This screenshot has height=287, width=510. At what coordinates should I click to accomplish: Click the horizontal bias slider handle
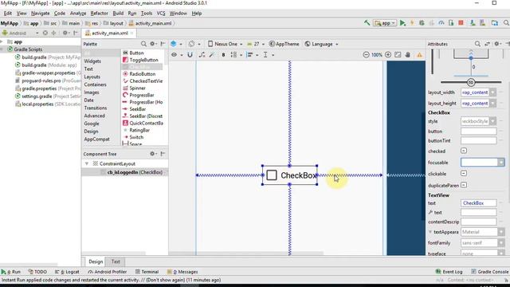(x=471, y=82)
